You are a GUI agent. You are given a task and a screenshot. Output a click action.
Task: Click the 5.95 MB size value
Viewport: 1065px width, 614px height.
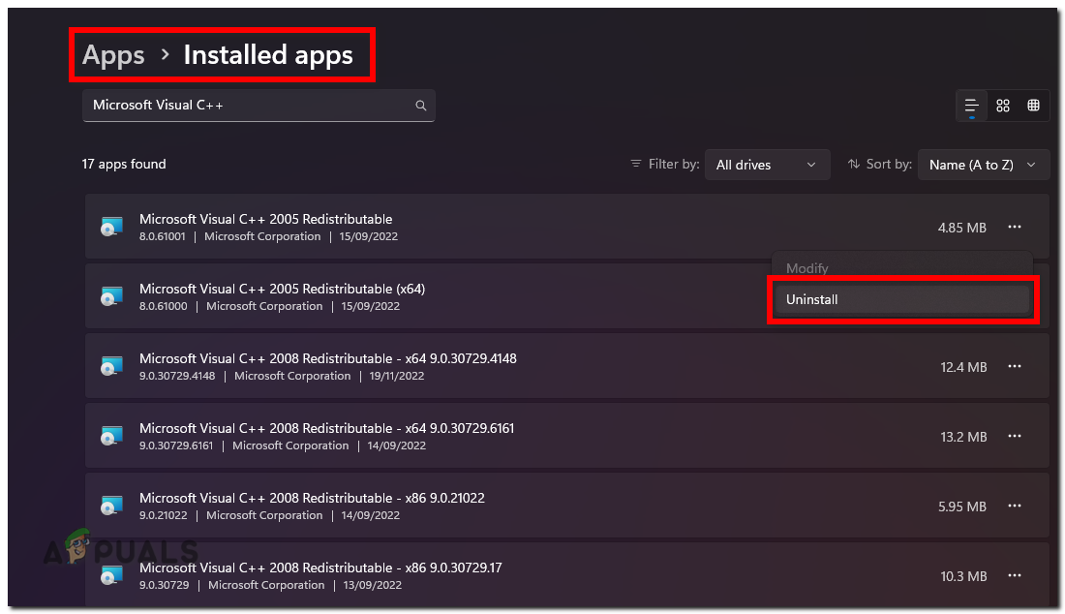point(961,507)
